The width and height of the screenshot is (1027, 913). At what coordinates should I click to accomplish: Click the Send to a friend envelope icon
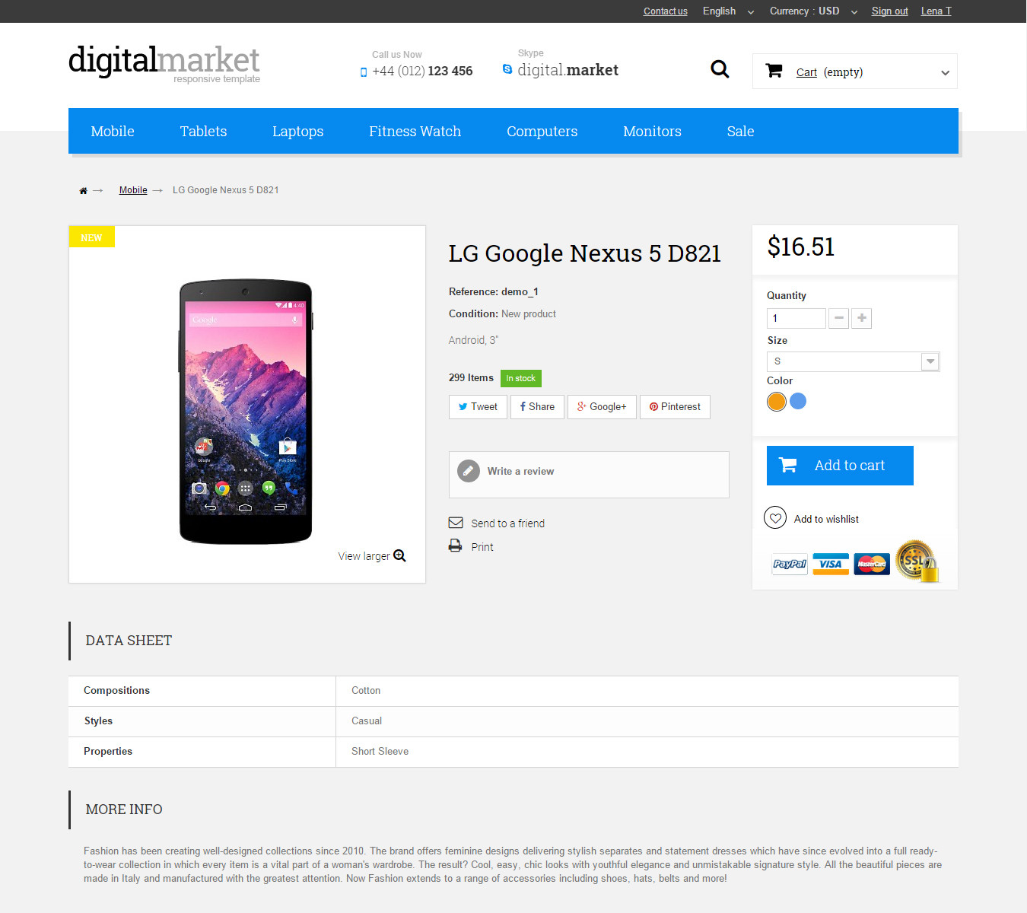tap(456, 523)
